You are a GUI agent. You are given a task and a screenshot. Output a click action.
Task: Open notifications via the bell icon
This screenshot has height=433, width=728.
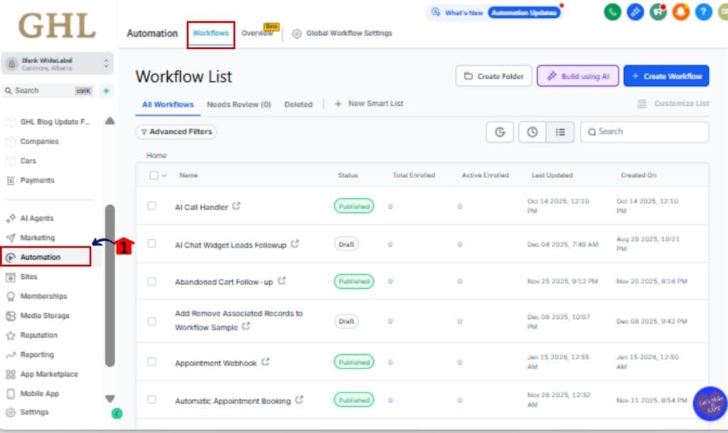pyautogui.click(x=680, y=11)
